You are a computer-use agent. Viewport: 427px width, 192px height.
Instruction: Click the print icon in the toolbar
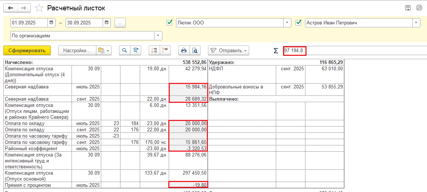point(183,51)
